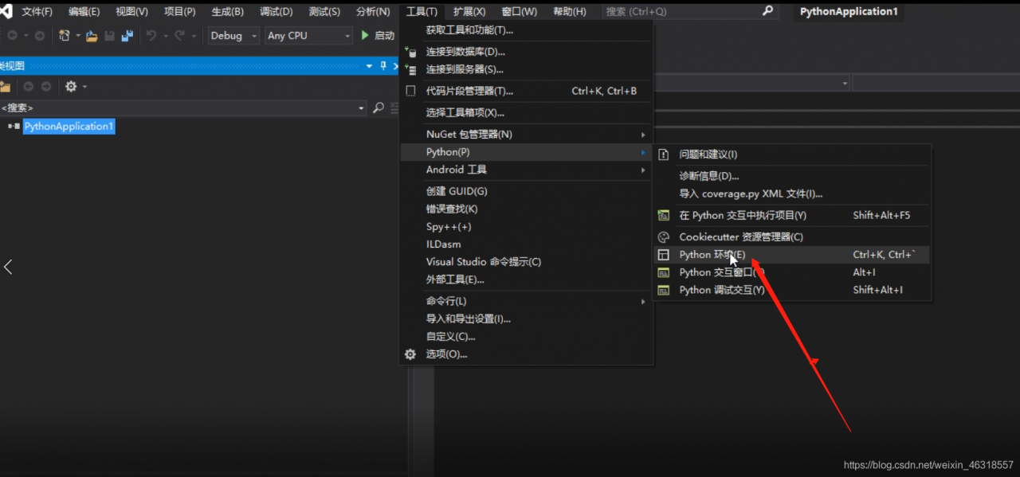Toggle the class view pin icon

coord(383,66)
